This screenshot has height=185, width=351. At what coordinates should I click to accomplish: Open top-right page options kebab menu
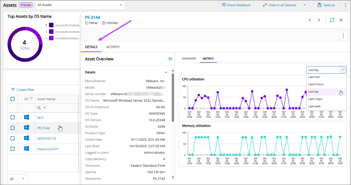[345, 5]
